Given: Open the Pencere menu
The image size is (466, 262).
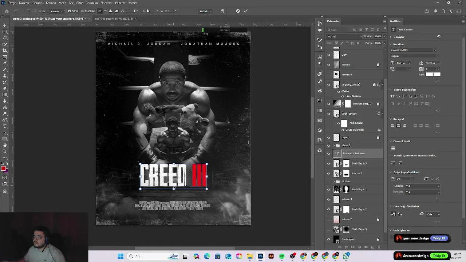Looking at the screenshot, I should pos(120,3).
